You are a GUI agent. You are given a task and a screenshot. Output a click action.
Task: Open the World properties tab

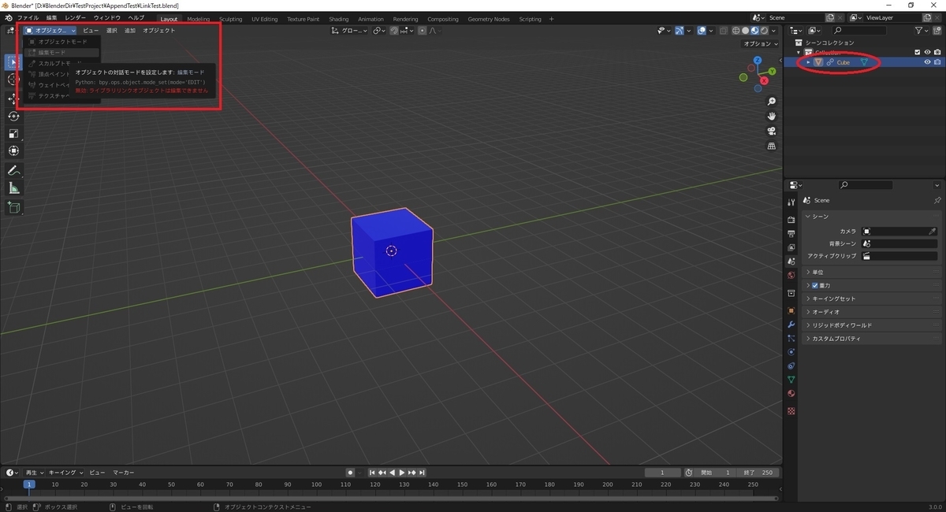coord(791,276)
